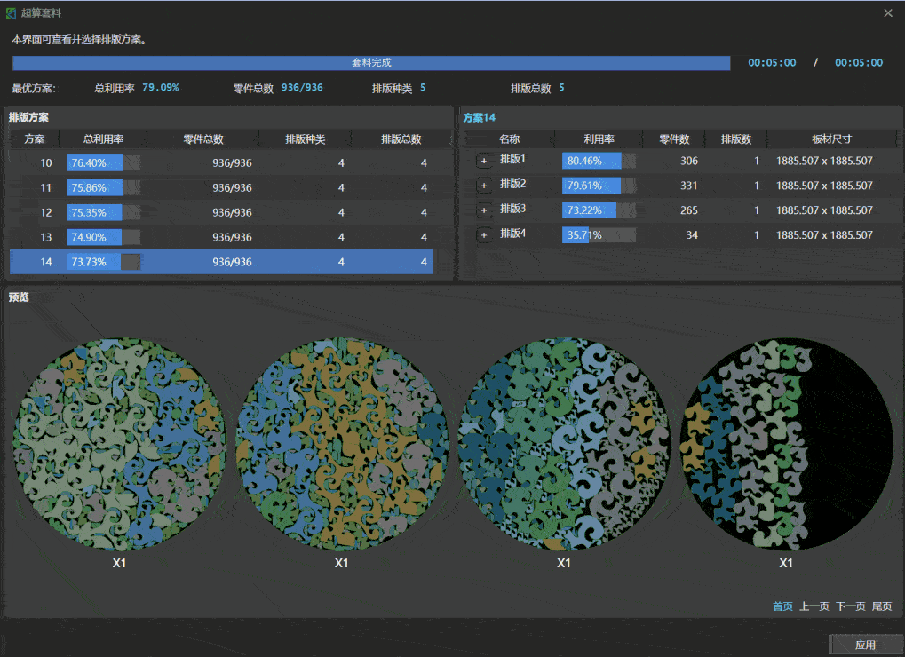Click the 75.35% bar in row 12
The width and height of the screenshot is (905, 657).
[103, 213]
